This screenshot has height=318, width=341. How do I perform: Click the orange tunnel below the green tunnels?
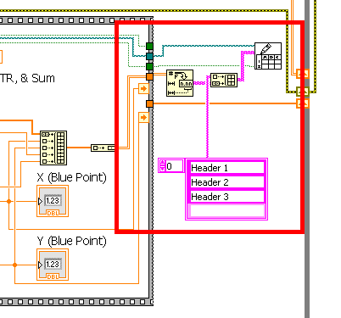(149, 76)
